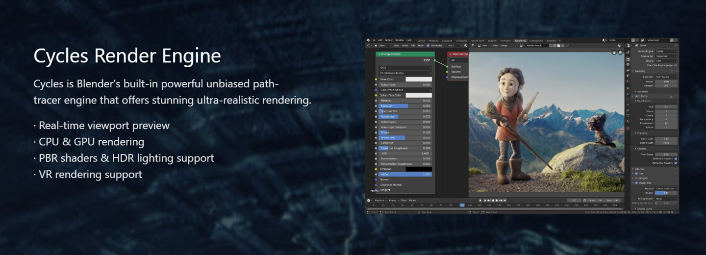Click the Blender logo icon in menu bar
Viewport: 706px width, 255px height.
pyautogui.click(x=368, y=40)
